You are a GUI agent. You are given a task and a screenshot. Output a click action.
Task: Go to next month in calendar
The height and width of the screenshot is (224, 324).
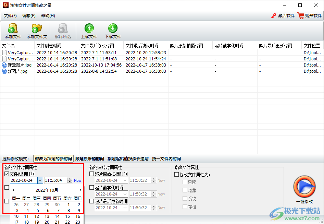coord(80,190)
